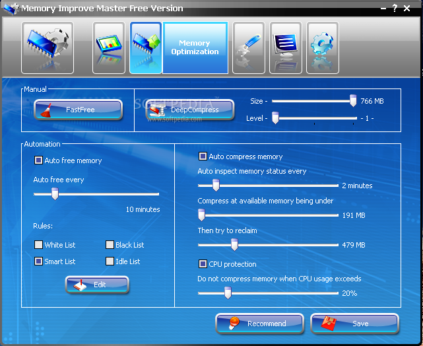This screenshot has width=423, height=346.
Task: Click the 10 minutes value text
Action: click(143, 209)
